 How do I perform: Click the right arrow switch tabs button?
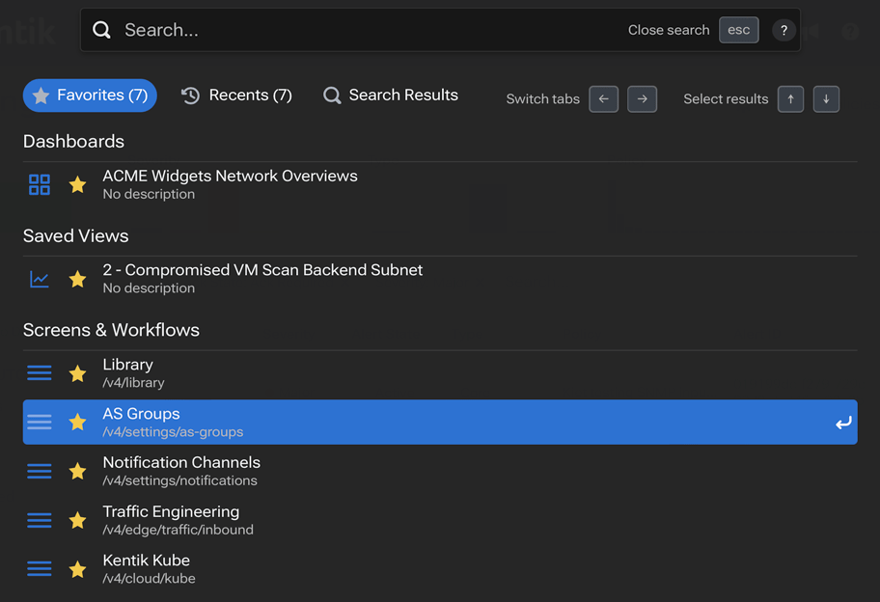pos(643,99)
